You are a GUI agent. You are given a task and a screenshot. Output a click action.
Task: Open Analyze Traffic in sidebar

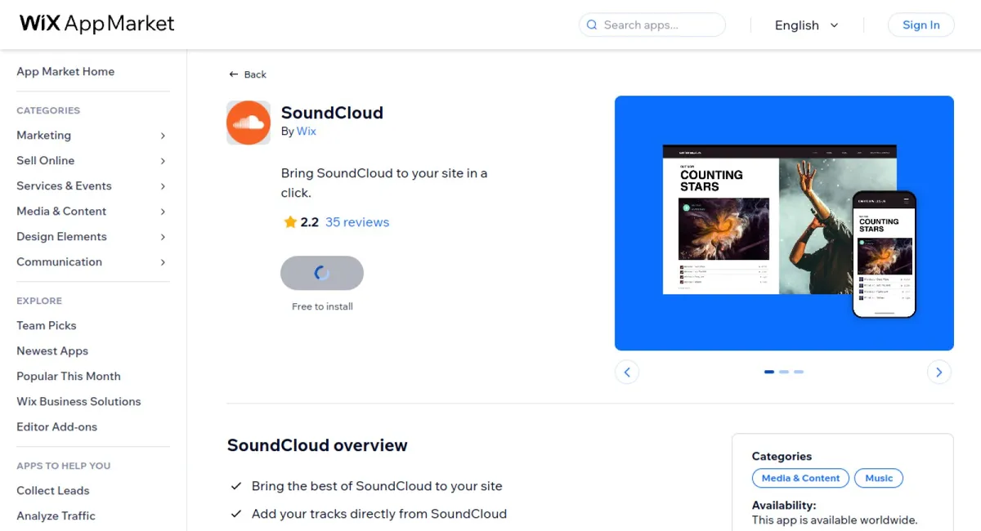[56, 516]
